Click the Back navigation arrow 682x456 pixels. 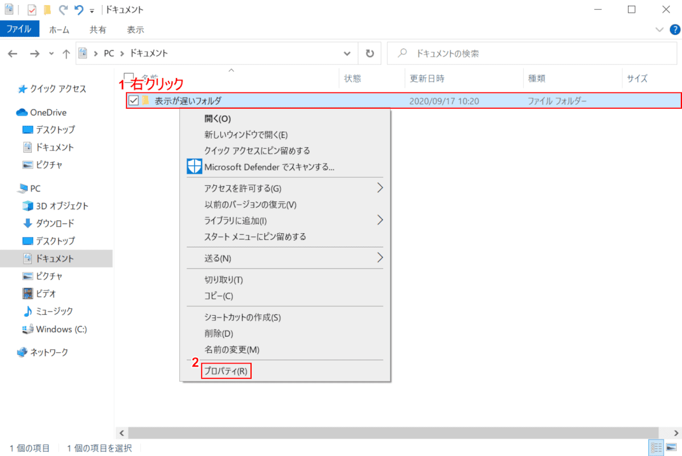coord(13,54)
